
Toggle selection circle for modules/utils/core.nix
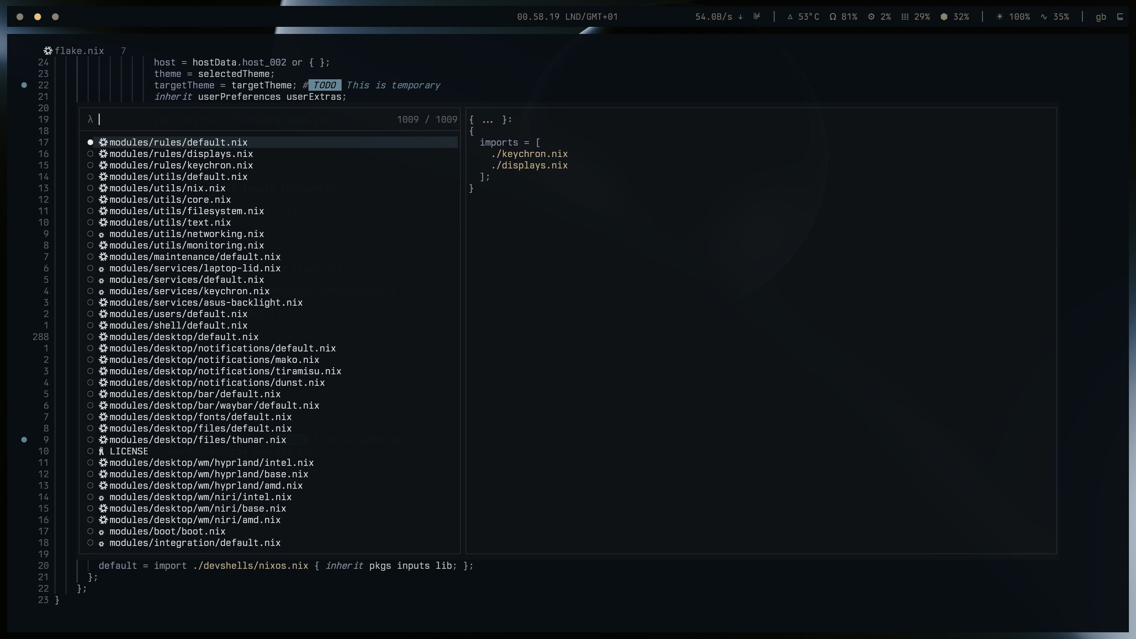coord(90,200)
